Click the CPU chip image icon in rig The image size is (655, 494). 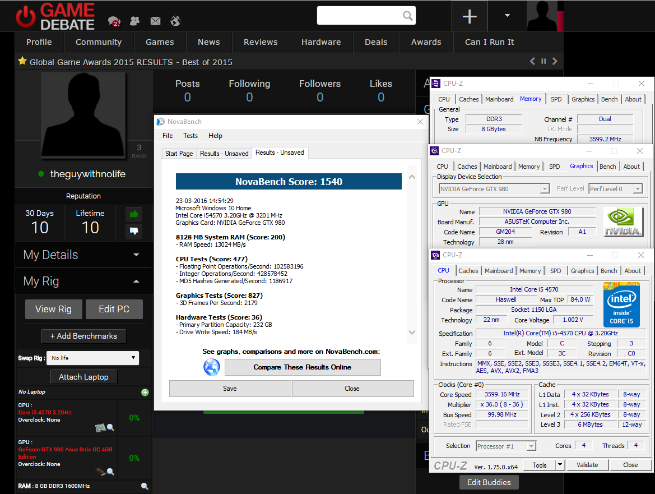point(100,427)
